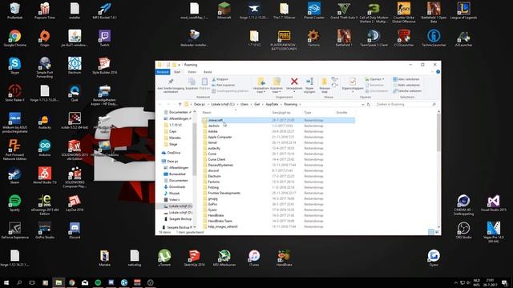Click the Spotify icon in taskbar

[98, 282]
